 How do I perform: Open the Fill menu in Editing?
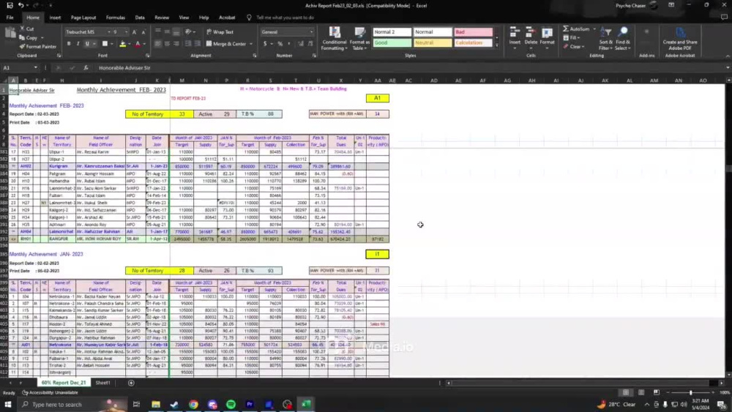pyautogui.click(x=572, y=38)
